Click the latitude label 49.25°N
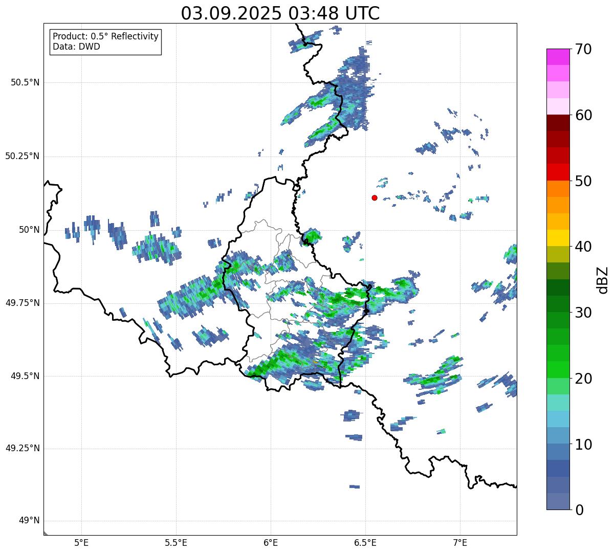615x553 pixels. pyautogui.click(x=23, y=449)
